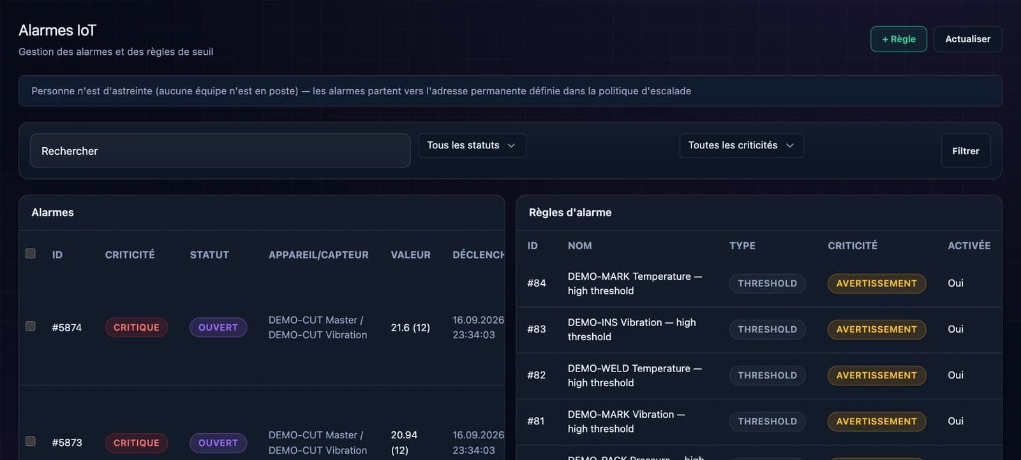Click the date 16.09.2026 of alarm #5874
The image size is (1021, 460).
(x=478, y=320)
